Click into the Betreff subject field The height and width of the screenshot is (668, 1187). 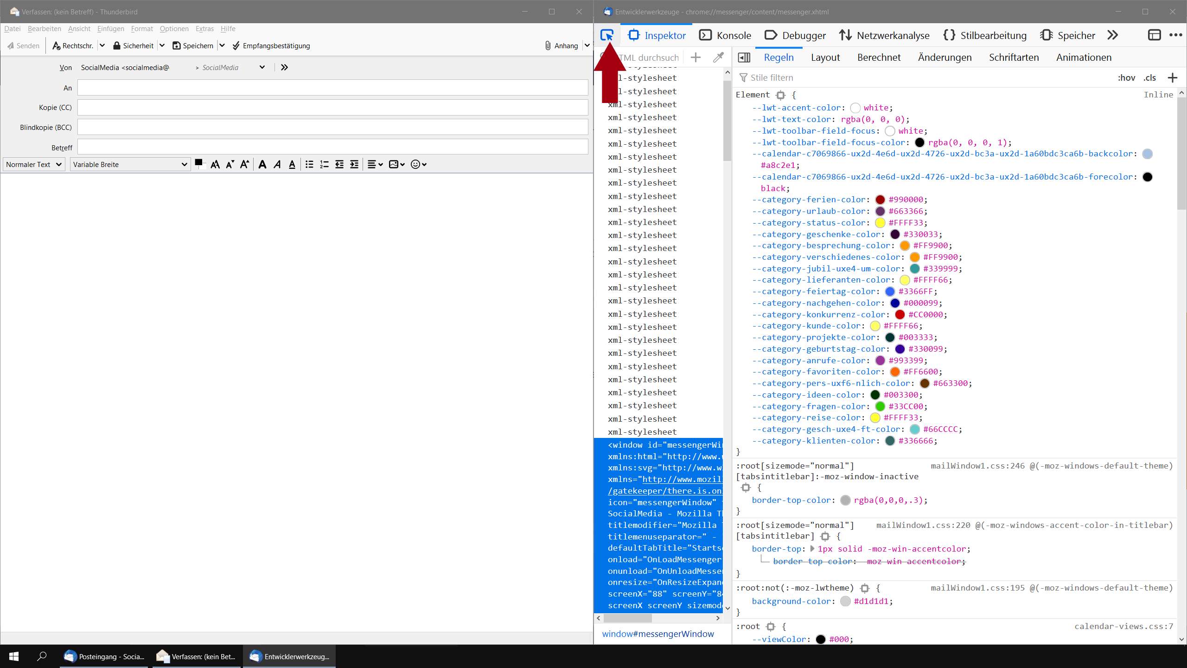click(x=332, y=147)
